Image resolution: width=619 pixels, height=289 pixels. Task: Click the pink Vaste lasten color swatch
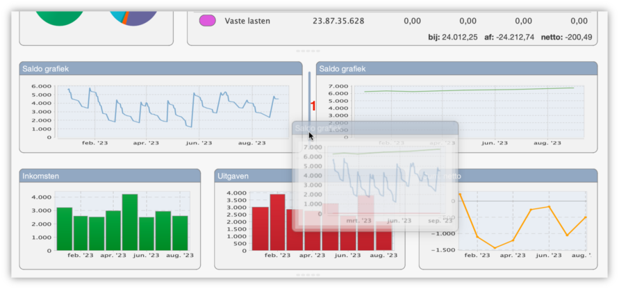207,21
